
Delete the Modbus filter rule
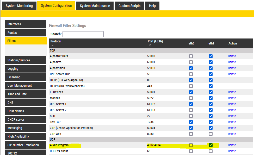[232, 98]
